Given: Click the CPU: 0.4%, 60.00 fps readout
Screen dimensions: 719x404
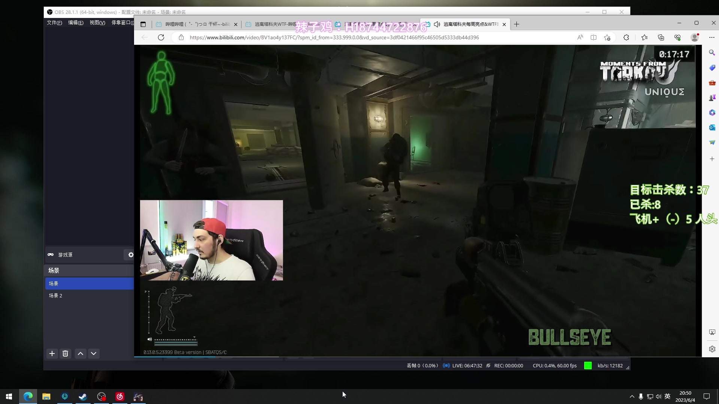Looking at the screenshot, I should pyautogui.click(x=555, y=366).
